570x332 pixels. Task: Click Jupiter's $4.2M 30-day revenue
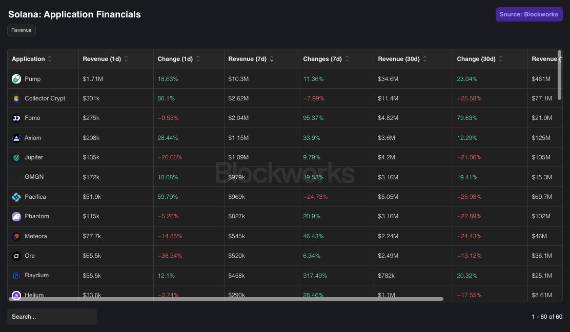[386, 158]
